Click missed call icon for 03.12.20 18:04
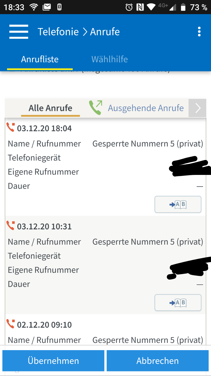 11,127
